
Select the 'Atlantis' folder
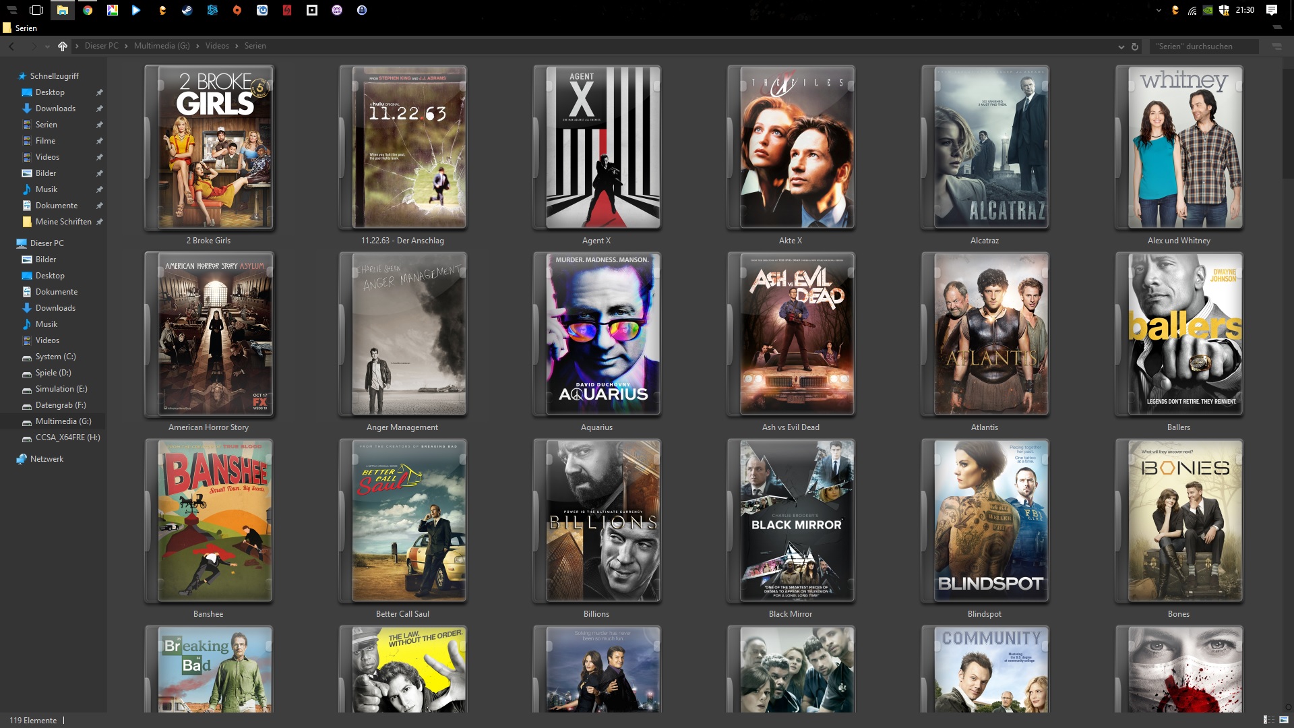point(985,342)
